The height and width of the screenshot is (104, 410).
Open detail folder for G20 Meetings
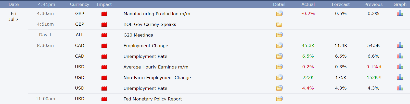tap(279, 35)
